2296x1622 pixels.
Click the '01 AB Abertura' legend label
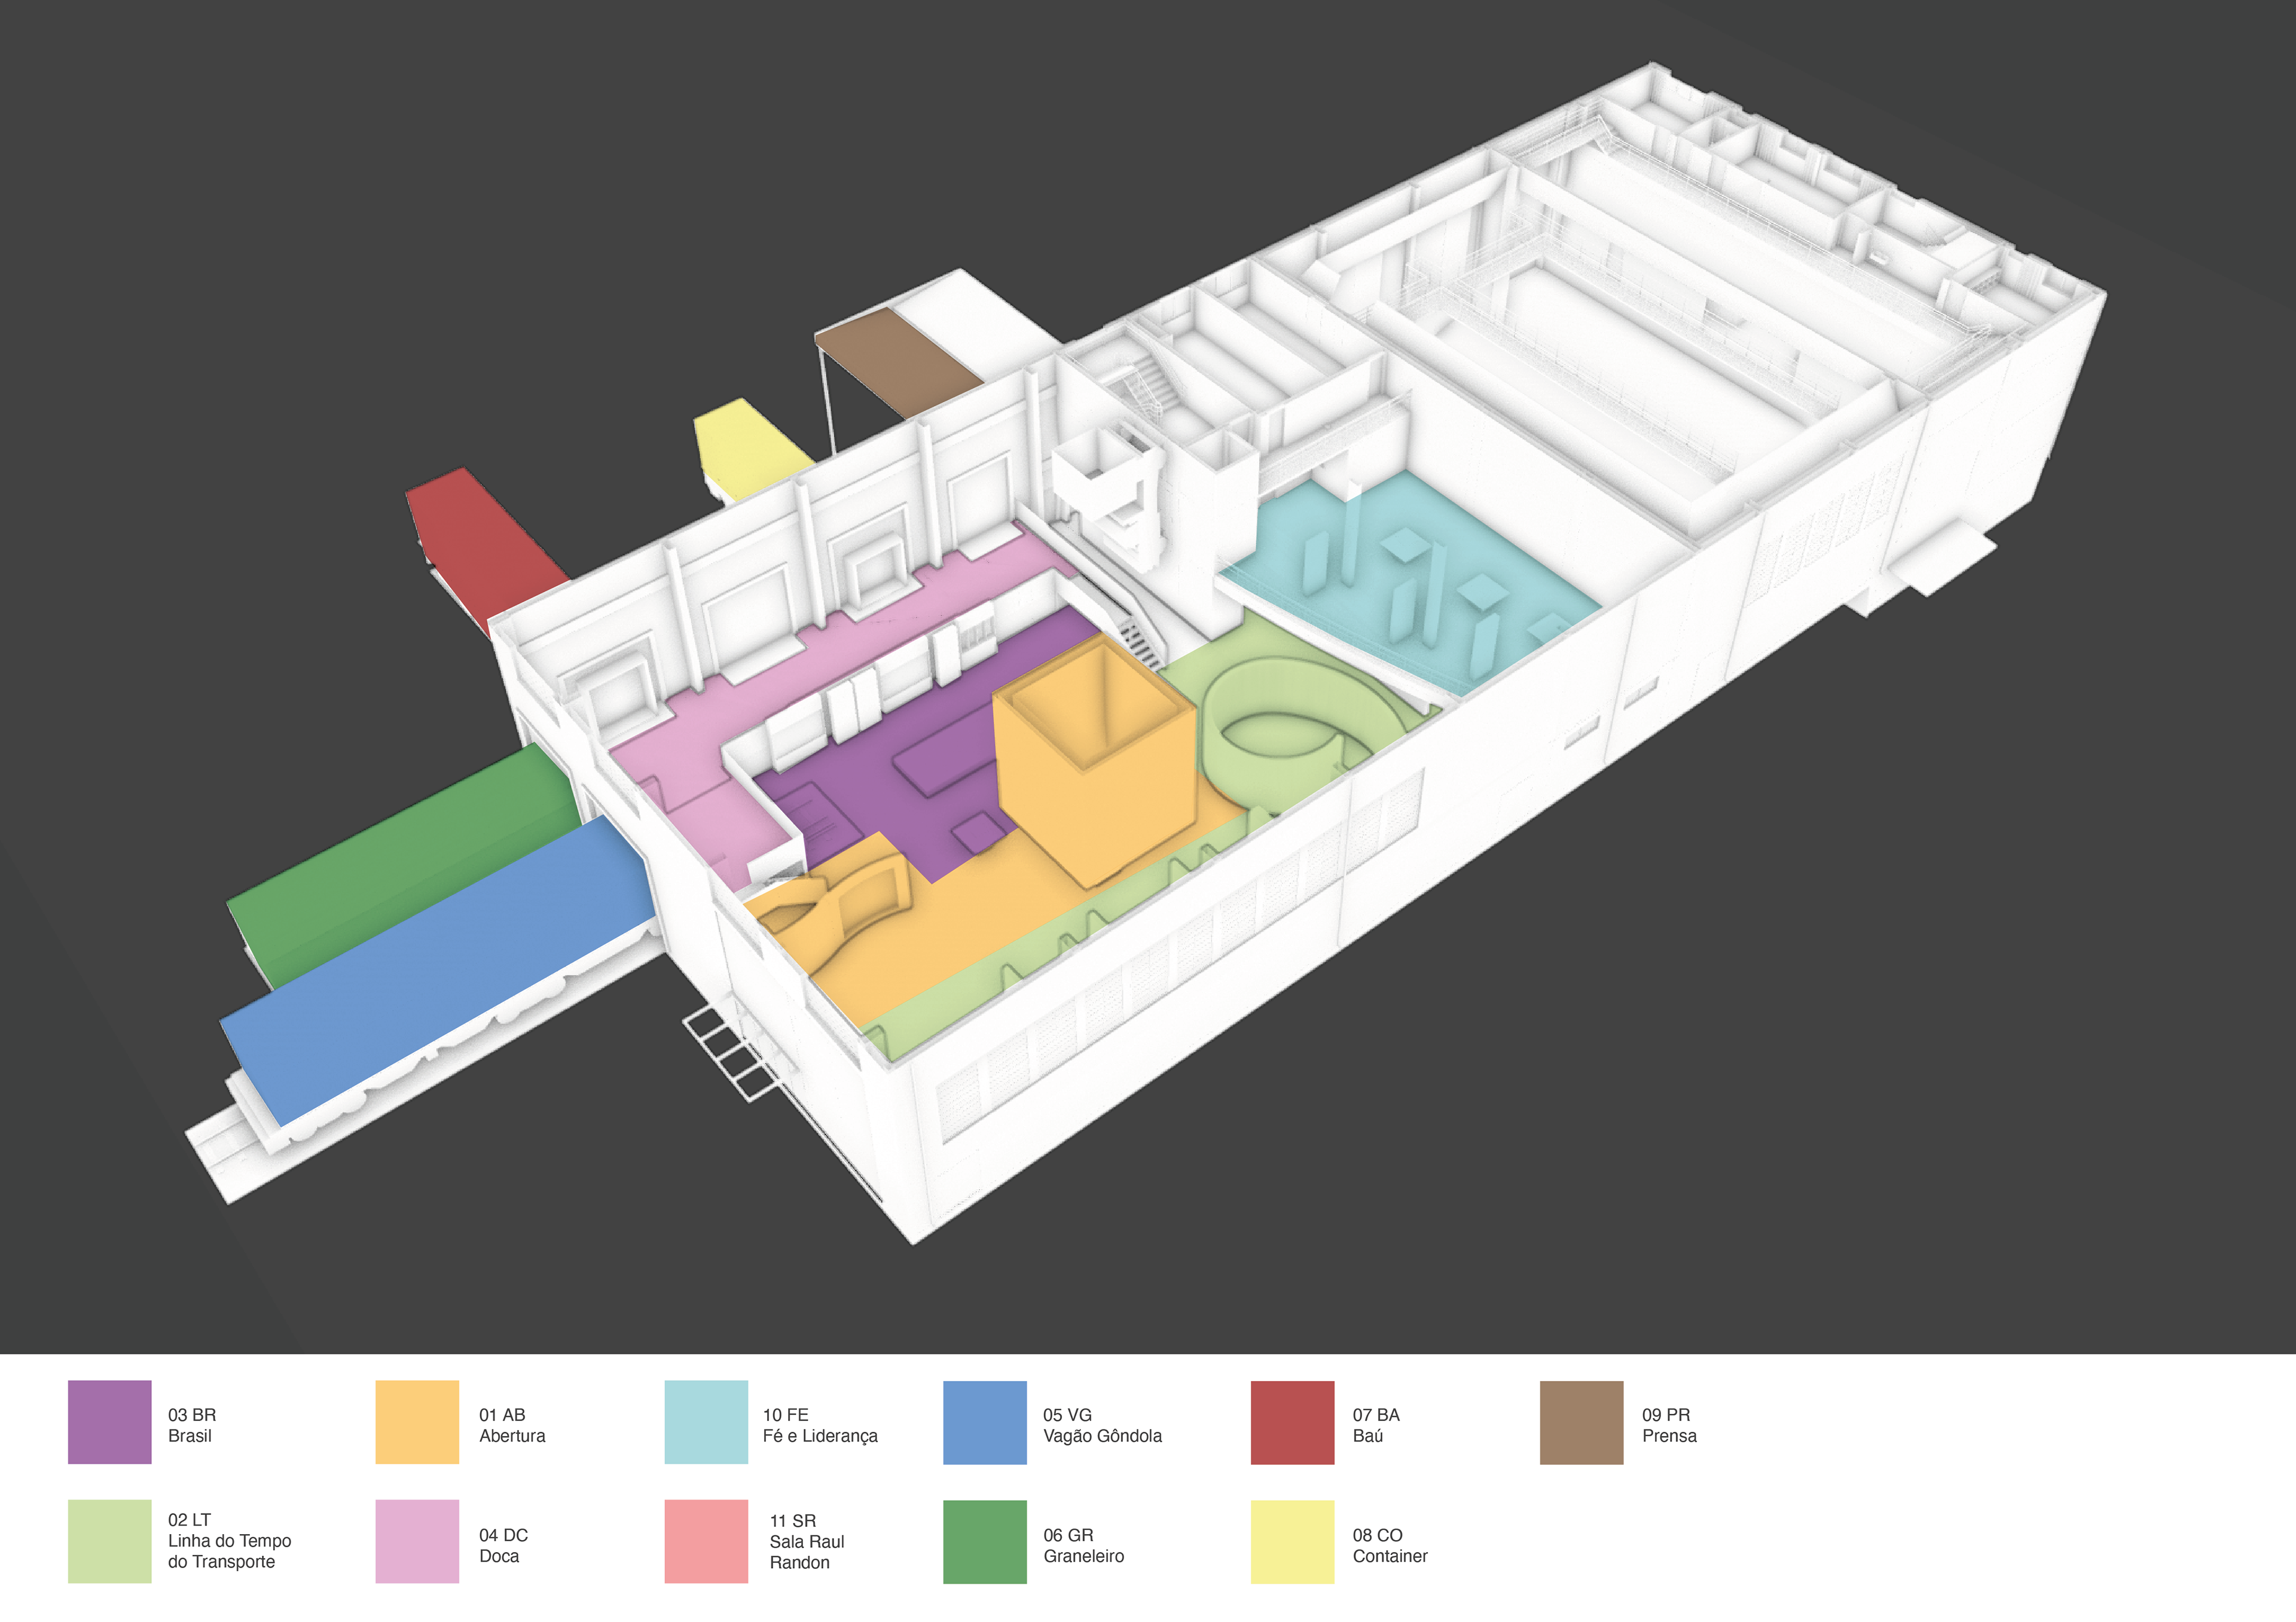pyautogui.click(x=512, y=1425)
